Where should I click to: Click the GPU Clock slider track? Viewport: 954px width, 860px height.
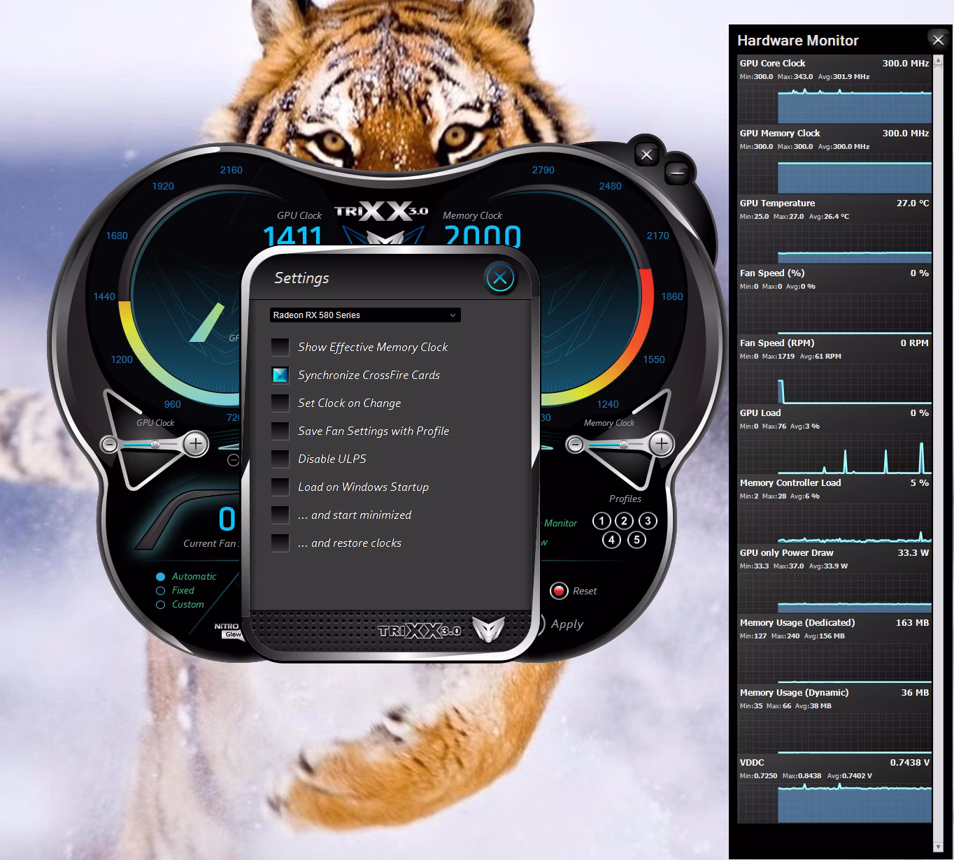coord(151,444)
